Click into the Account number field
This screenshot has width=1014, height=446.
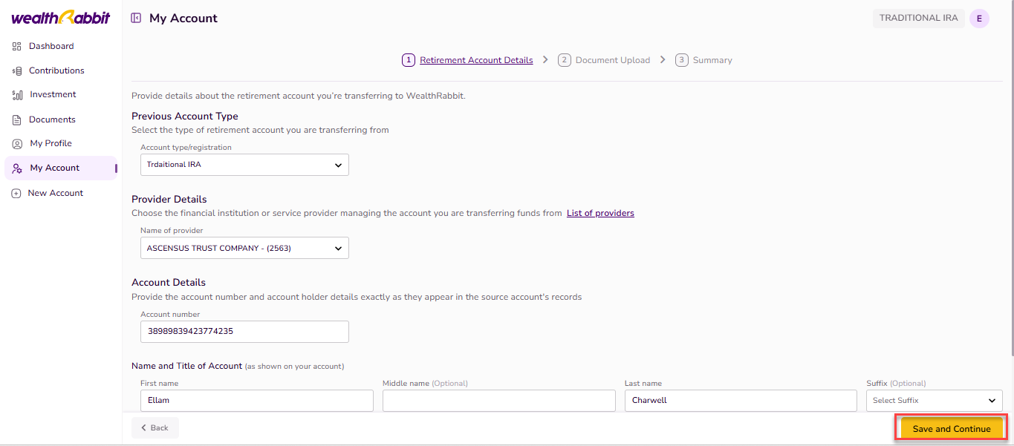tap(244, 332)
